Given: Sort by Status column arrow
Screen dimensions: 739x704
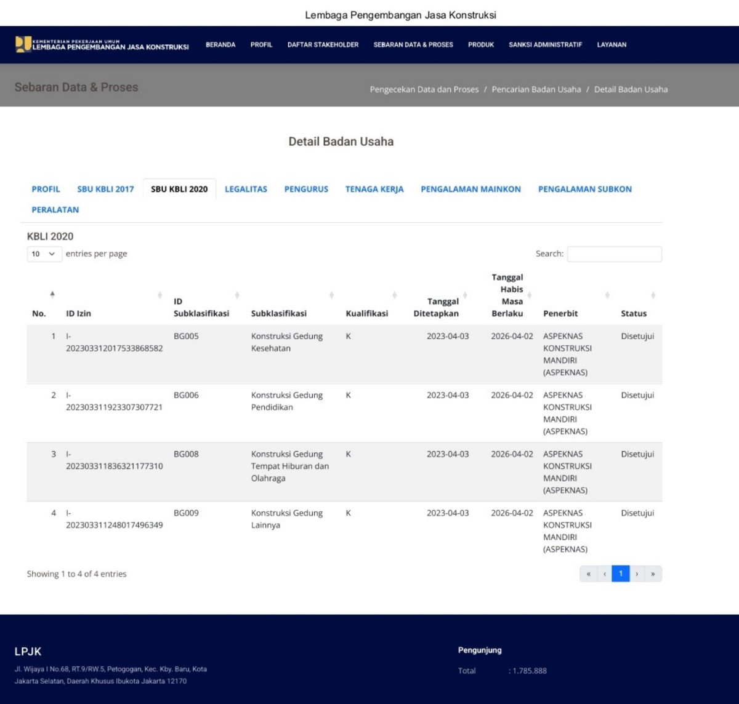Looking at the screenshot, I should pos(653,295).
